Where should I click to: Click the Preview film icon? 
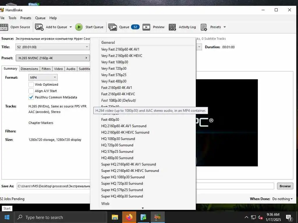click(146, 27)
